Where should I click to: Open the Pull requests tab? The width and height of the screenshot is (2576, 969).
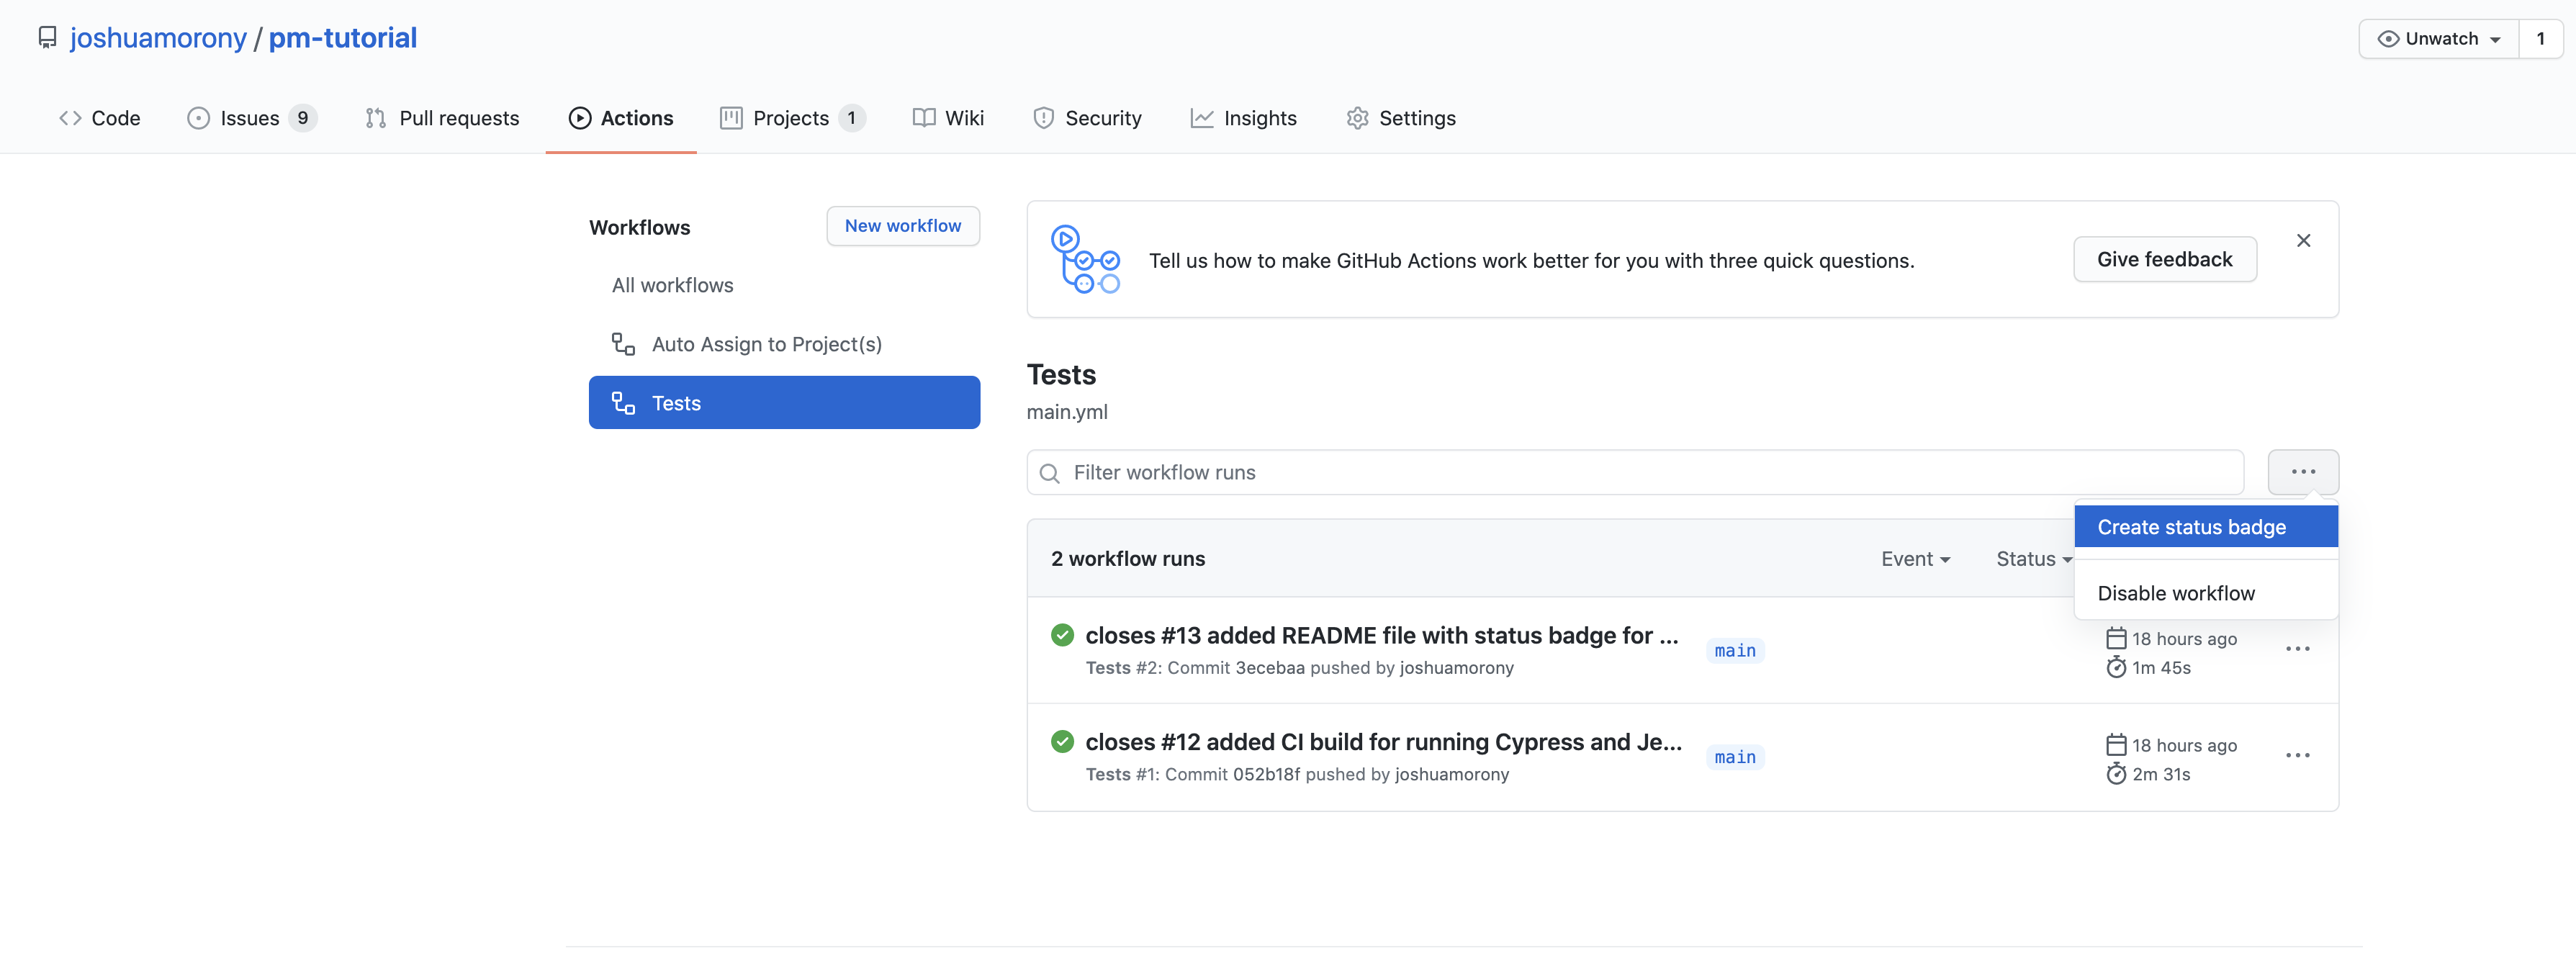coord(442,118)
